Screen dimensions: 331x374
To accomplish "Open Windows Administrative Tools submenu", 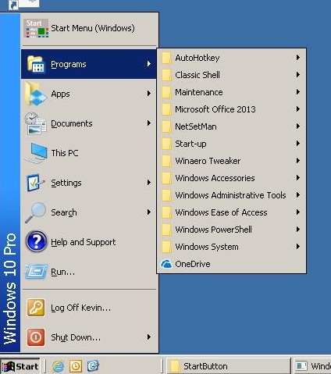I will tap(231, 195).
